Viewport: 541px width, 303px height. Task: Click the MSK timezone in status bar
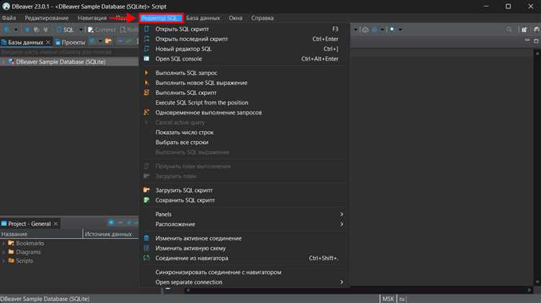click(x=388, y=299)
